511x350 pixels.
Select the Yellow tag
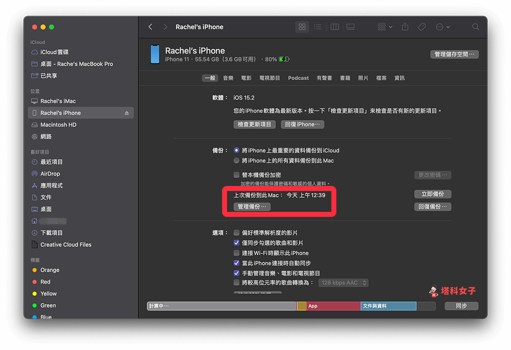[x=81, y=294]
